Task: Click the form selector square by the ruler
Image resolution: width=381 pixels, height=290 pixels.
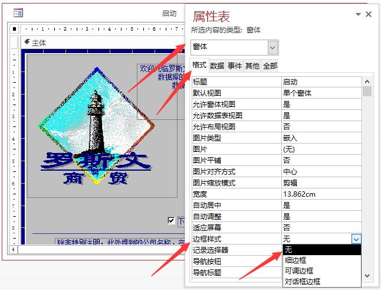Action: [14, 29]
